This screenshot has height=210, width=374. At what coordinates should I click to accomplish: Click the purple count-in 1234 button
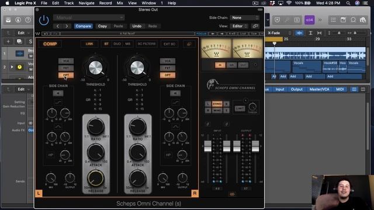click(309, 20)
